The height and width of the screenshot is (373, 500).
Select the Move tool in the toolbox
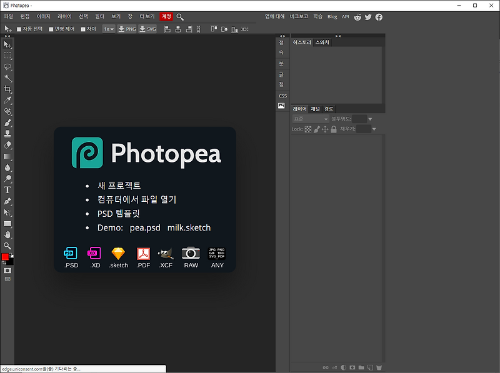7,44
